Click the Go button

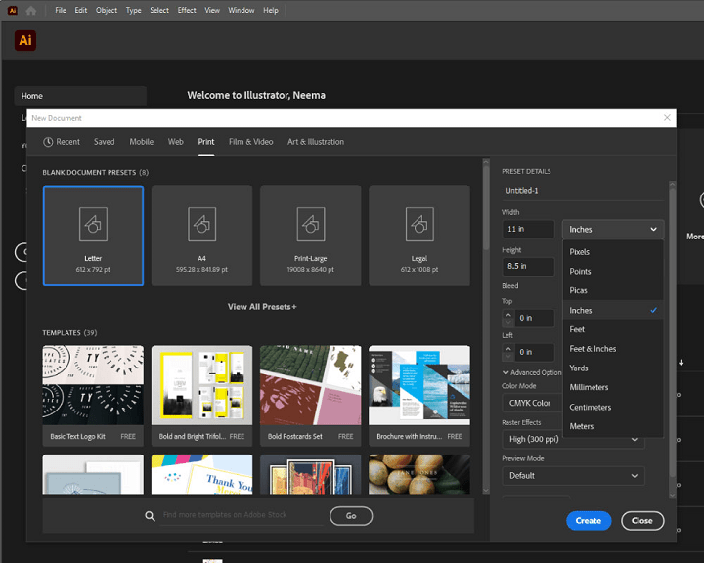(x=351, y=516)
